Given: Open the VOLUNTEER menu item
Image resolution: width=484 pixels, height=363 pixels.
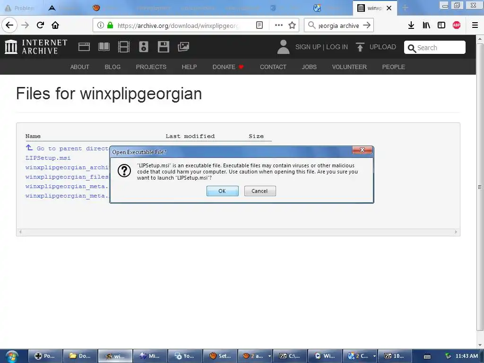Looking at the screenshot, I should pos(349,67).
